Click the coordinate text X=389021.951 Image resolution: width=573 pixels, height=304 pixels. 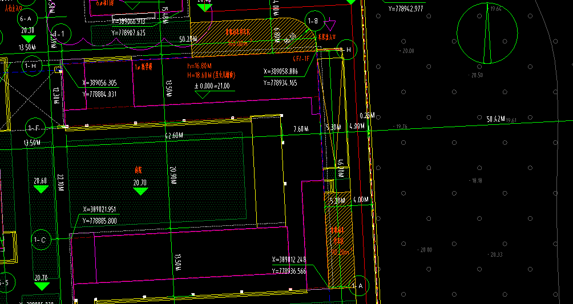pyautogui.click(x=99, y=209)
